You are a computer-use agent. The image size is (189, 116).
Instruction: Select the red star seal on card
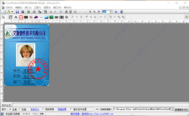coord(38,69)
